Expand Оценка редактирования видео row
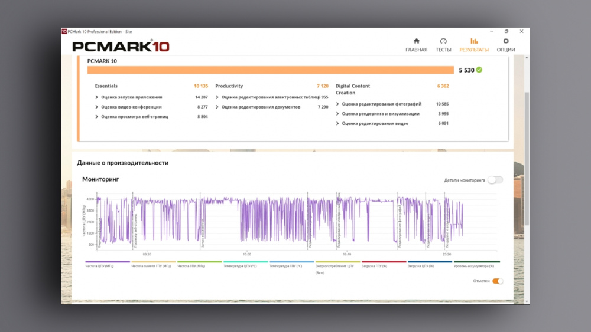Screen dimensions: 591x332 pos(337,123)
